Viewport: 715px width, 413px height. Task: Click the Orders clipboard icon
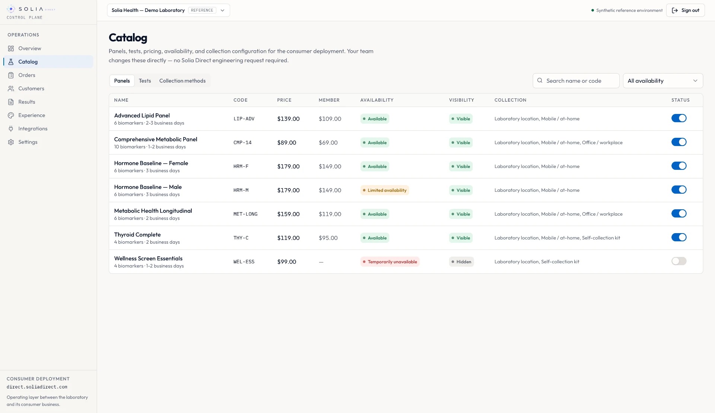(11, 75)
